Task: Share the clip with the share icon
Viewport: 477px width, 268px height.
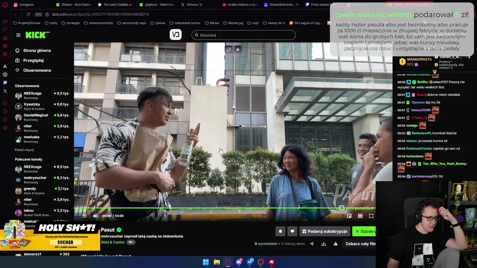Action: click(x=312, y=244)
